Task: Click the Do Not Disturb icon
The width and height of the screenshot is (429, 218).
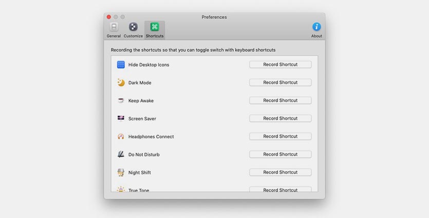Action: click(x=121, y=154)
